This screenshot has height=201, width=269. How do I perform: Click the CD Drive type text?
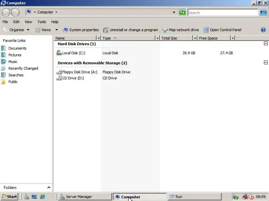coord(110,78)
